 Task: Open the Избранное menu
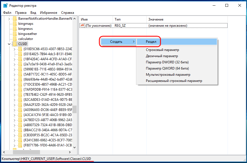tap(48, 13)
